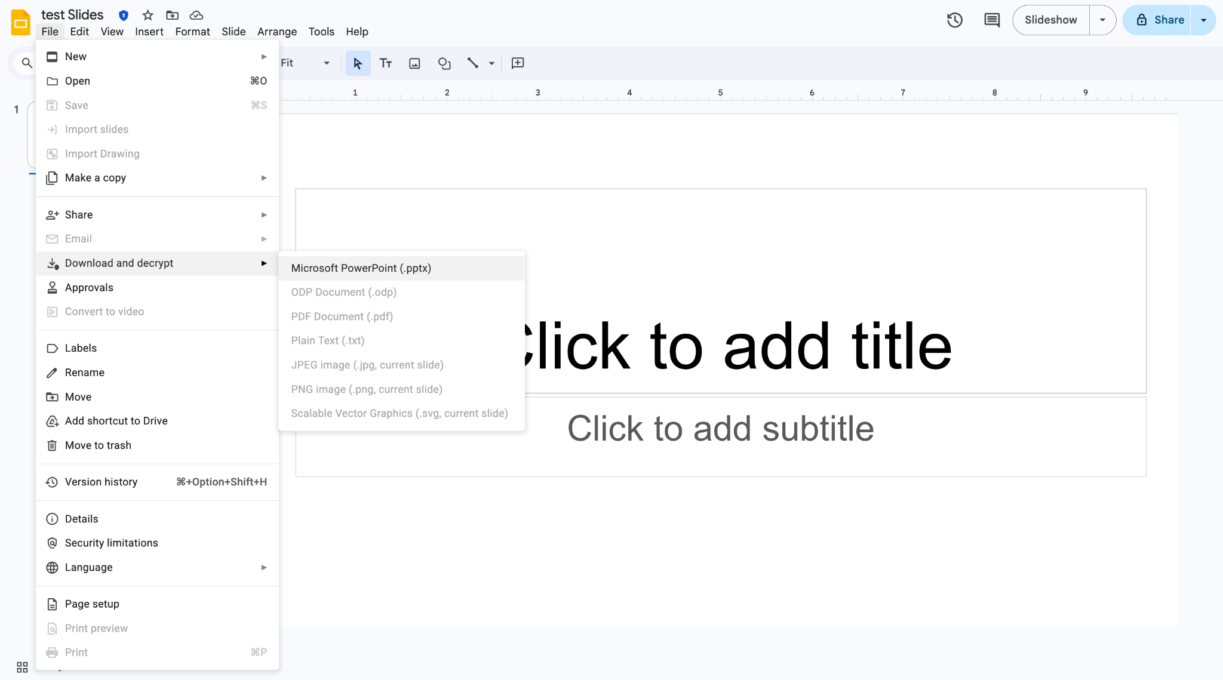This screenshot has height=680, width=1223.
Task: Open version history via the clock icon
Action: tap(954, 20)
